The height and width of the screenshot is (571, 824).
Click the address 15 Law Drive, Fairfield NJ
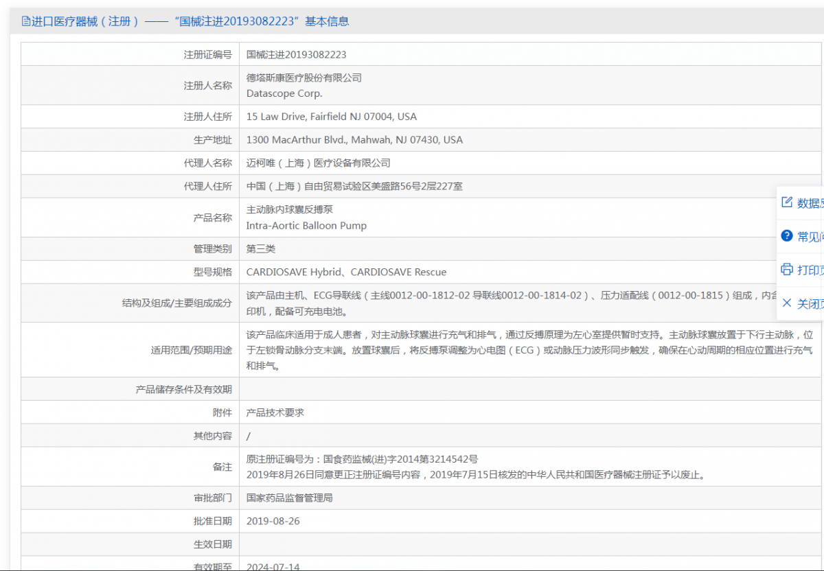coord(332,117)
